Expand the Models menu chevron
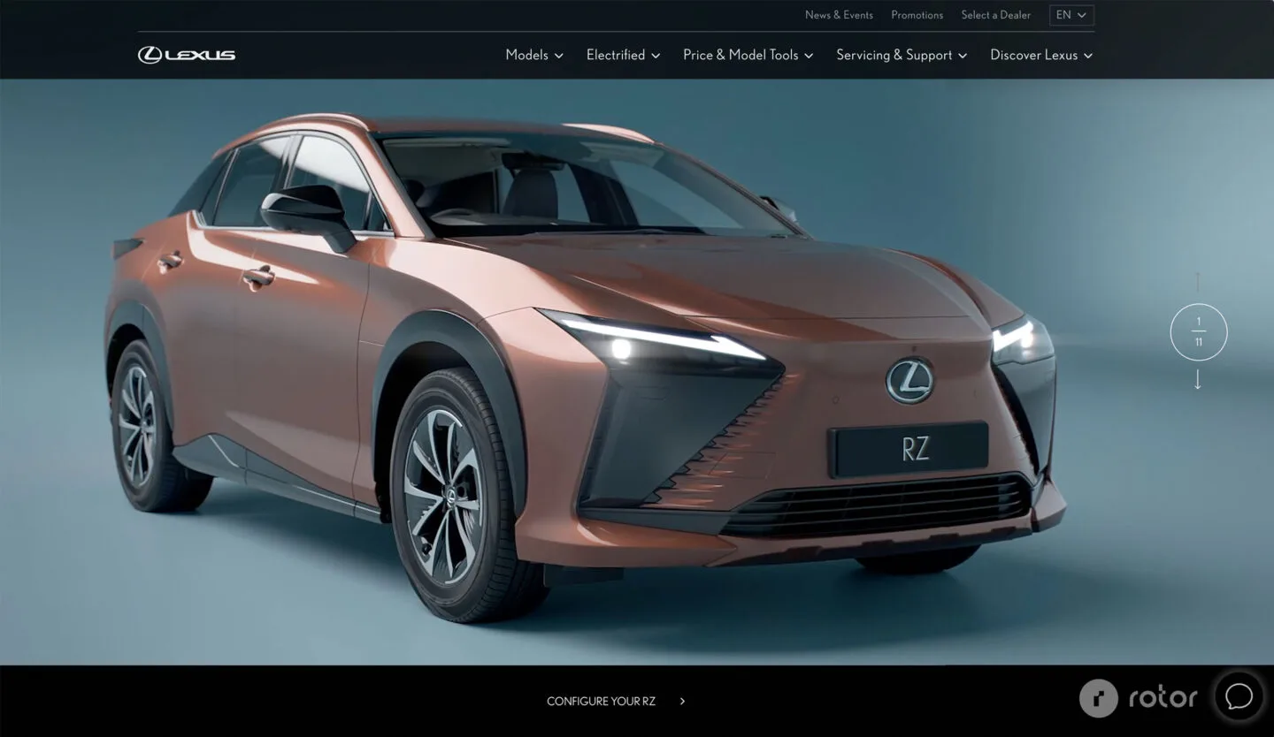 [558, 56]
